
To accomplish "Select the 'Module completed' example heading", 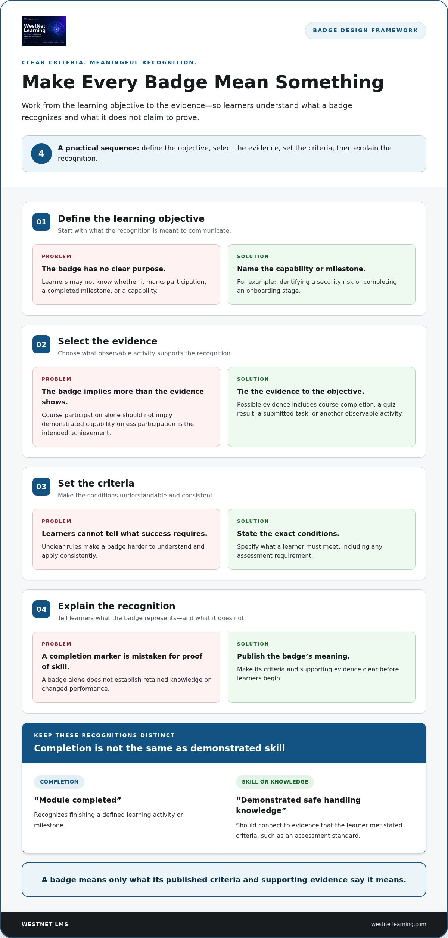I will pos(78,800).
